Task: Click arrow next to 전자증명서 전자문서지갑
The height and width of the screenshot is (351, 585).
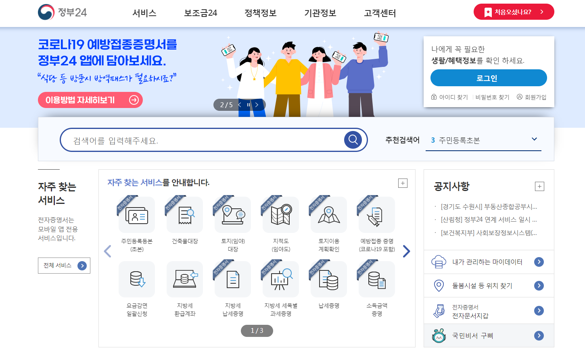Action: (539, 311)
